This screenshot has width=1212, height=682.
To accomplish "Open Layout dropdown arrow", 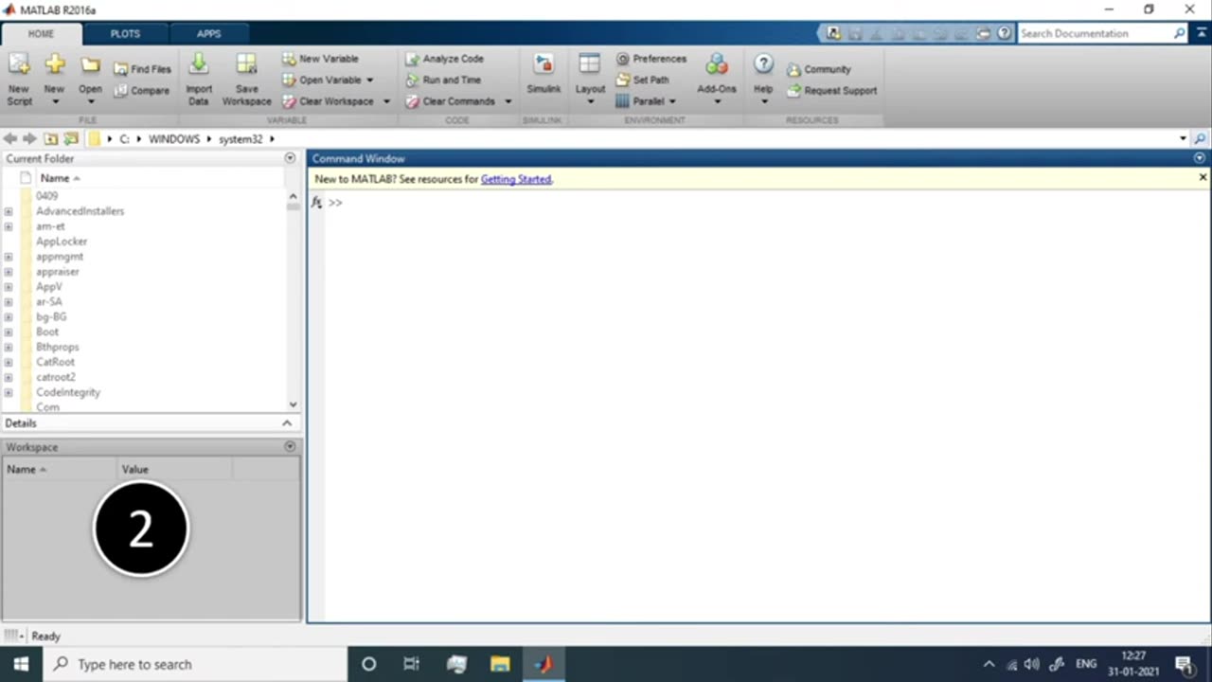I will pos(590,101).
